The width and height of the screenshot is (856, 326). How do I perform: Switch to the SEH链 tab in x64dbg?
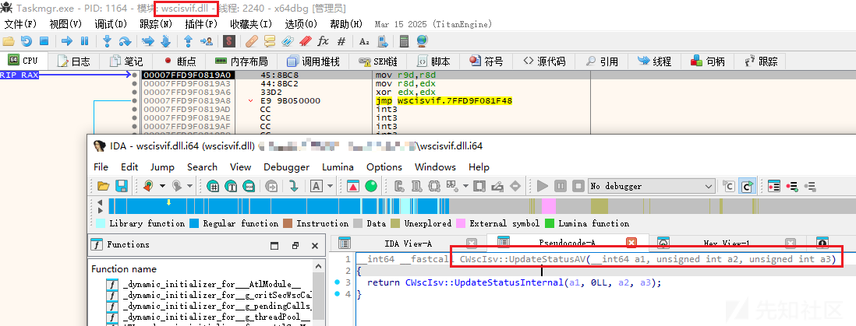[x=377, y=61]
